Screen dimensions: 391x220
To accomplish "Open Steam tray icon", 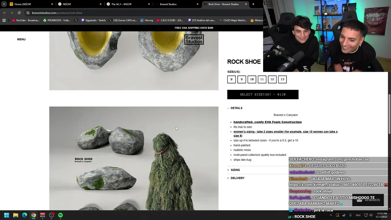I will pos(344,215).
